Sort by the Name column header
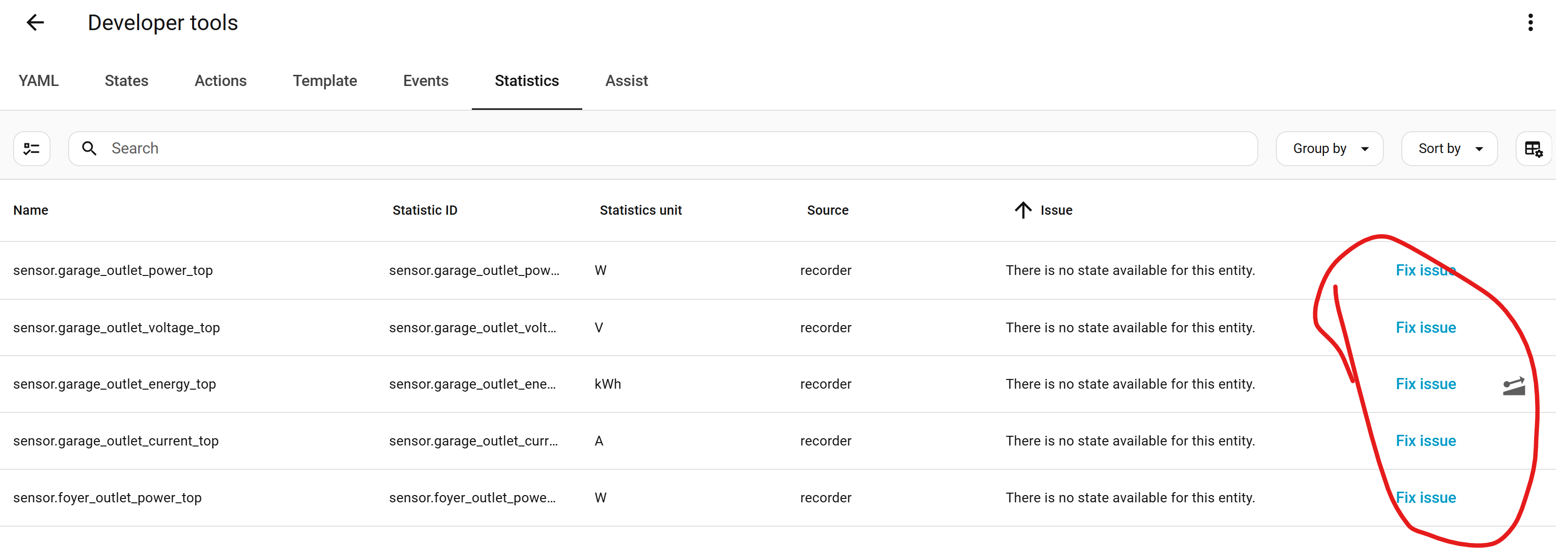1556x548 pixels. pos(31,210)
